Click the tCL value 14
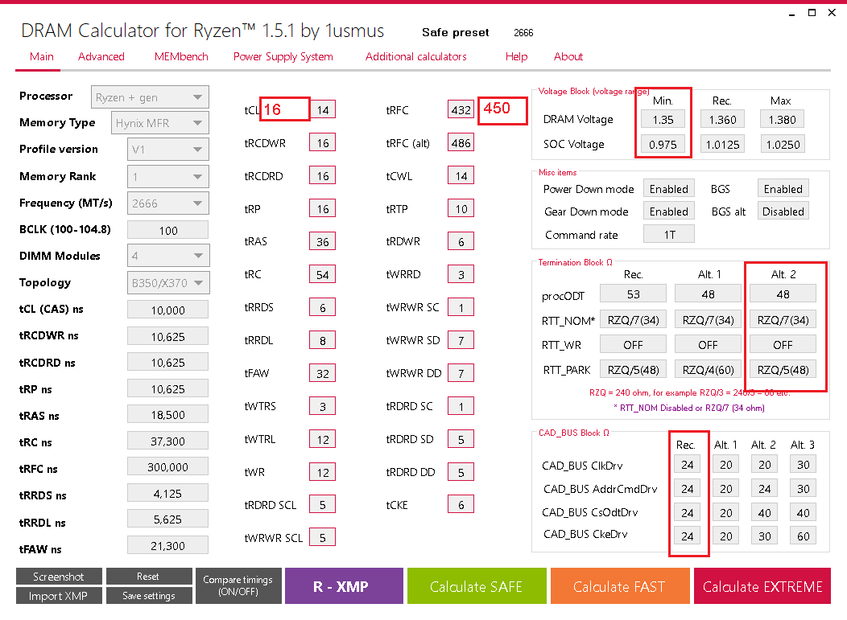The width and height of the screenshot is (847, 620). tap(323, 109)
